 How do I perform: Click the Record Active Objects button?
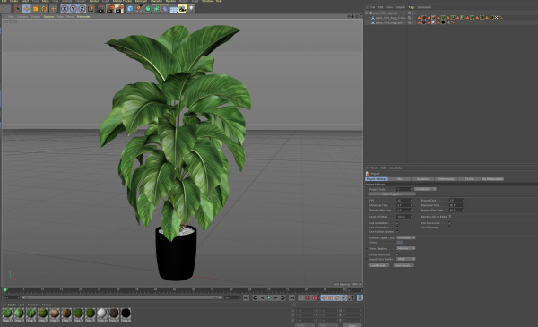(301, 297)
